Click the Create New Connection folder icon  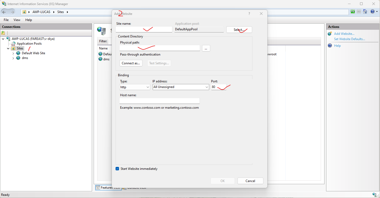pos(3,33)
